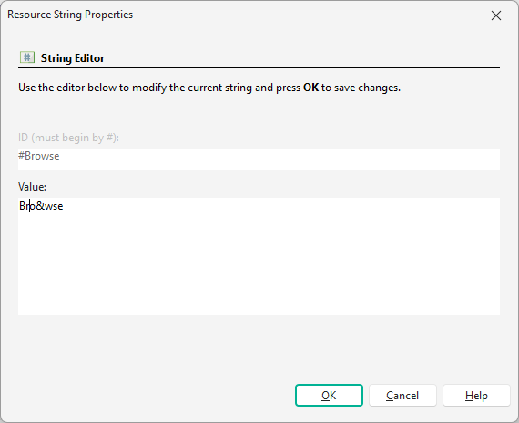The height and width of the screenshot is (423, 519).
Task: Click the 'ID (must begin by #):' label
Action: click(x=68, y=138)
